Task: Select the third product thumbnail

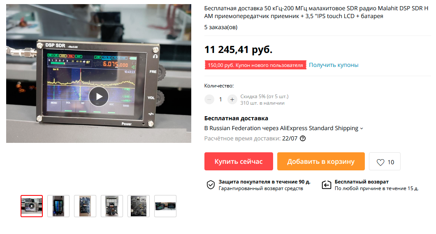Action: pos(85,206)
